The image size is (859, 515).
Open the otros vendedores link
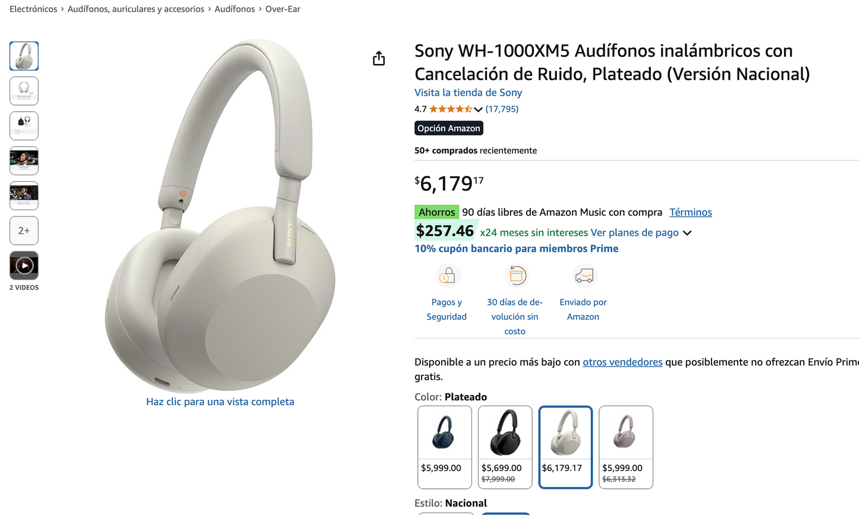click(622, 362)
